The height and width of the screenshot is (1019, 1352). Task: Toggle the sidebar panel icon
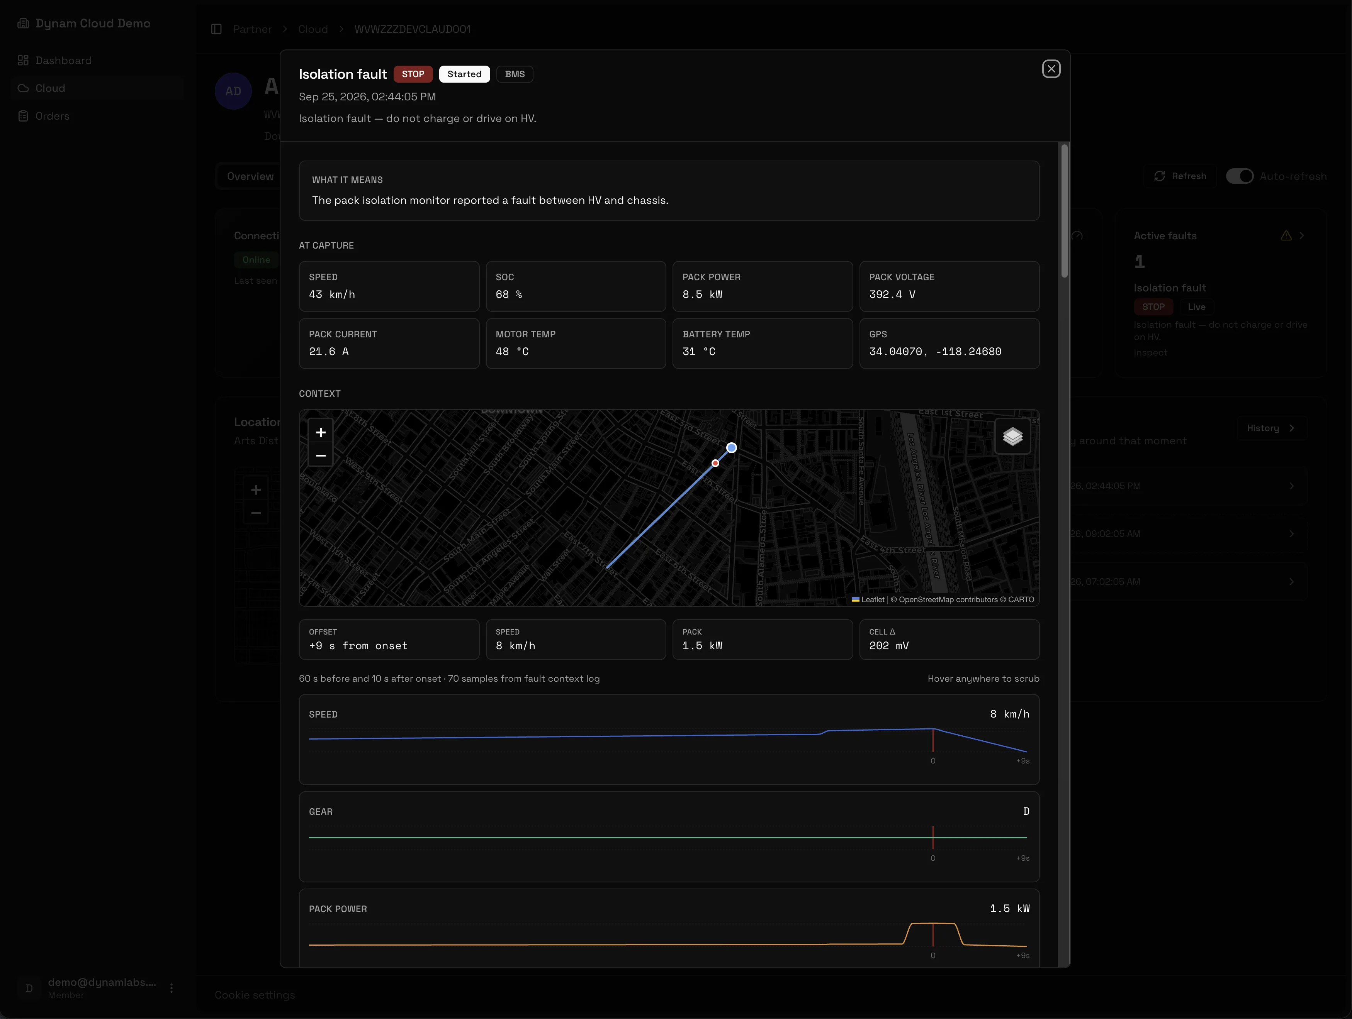[216, 29]
